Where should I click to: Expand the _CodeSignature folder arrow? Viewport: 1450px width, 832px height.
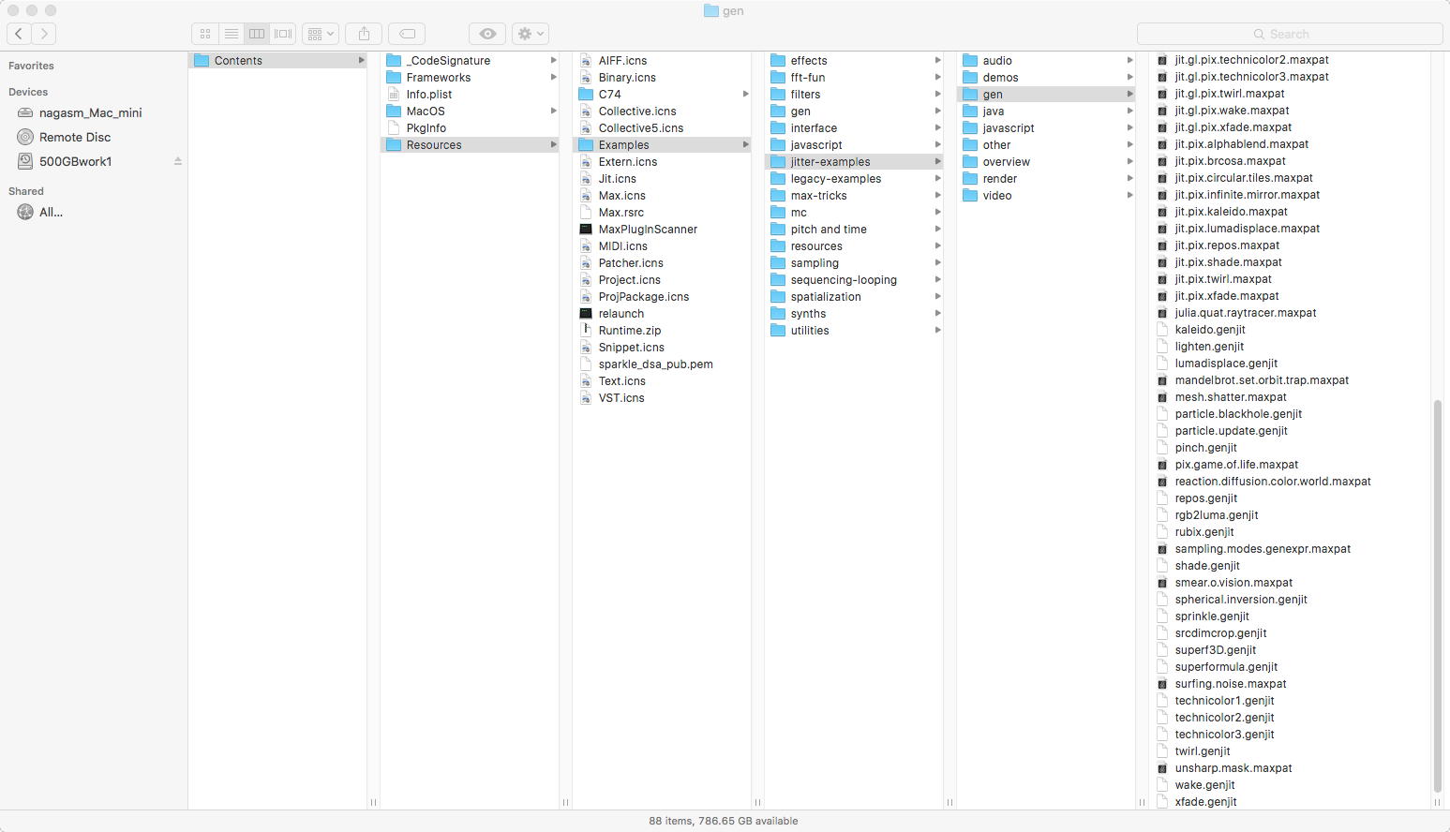[x=553, y=60]
